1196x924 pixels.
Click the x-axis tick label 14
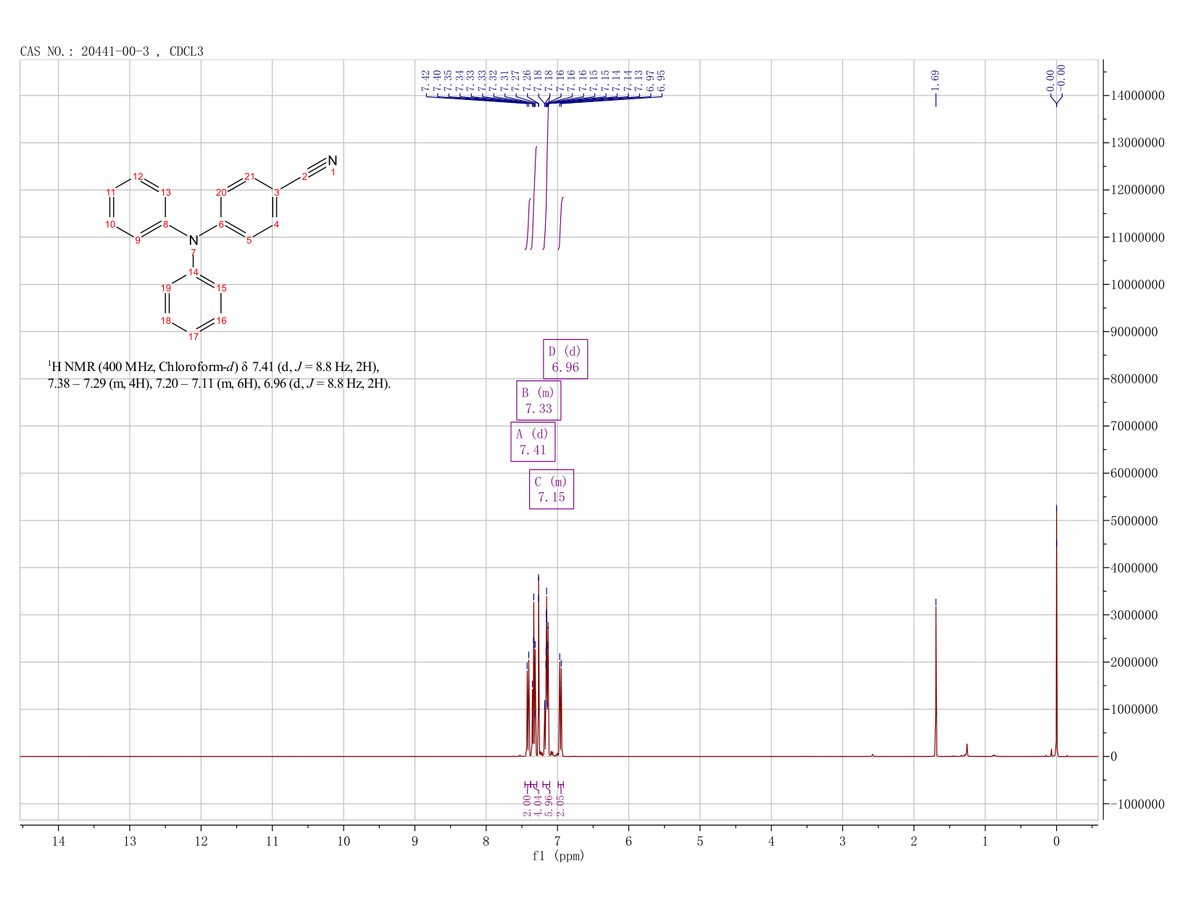[58, 841]
